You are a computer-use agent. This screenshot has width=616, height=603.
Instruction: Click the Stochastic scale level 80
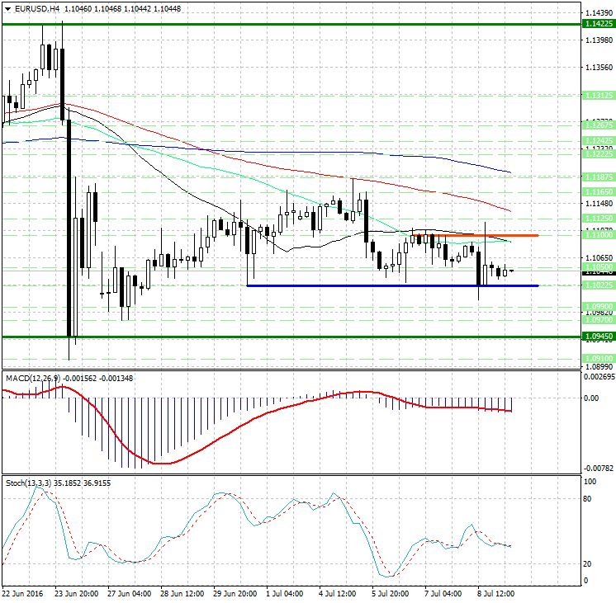click(587, 498)
